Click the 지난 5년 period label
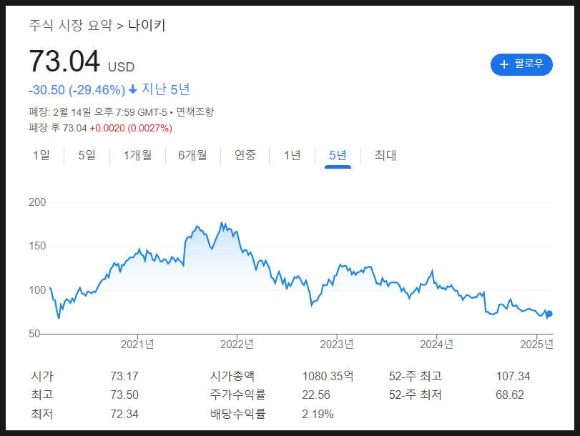The height and width of the screenshot is (436, 580). pyautogui.click(x=166, y=89)
